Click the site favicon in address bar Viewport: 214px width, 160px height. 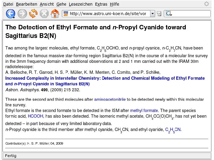pos(66,14)
